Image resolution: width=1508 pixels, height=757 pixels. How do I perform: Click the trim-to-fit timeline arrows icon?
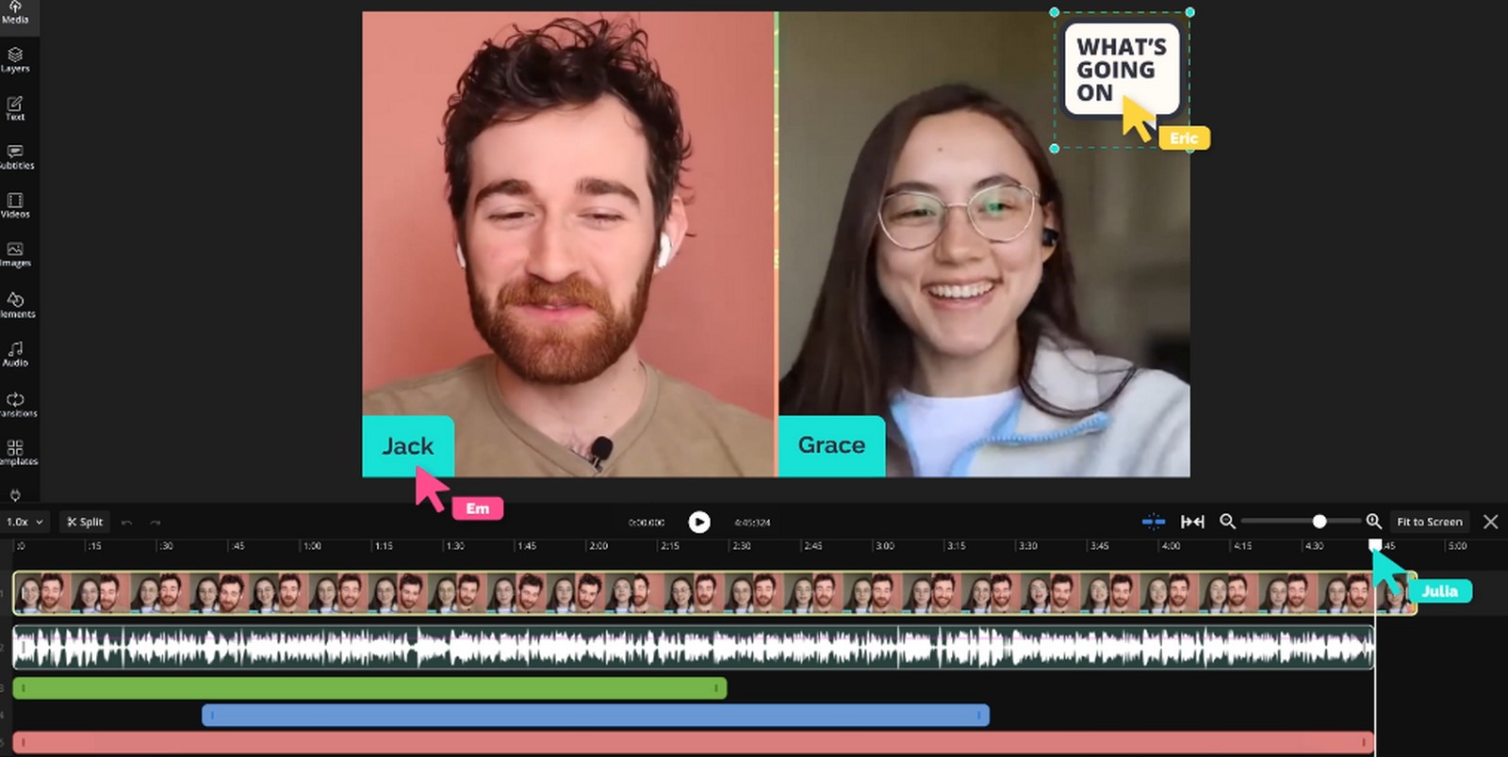tap(1192, 521)
